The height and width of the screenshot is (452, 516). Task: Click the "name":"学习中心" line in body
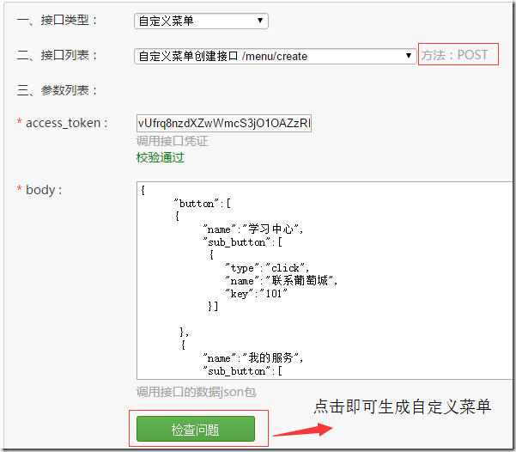[252, 229]
